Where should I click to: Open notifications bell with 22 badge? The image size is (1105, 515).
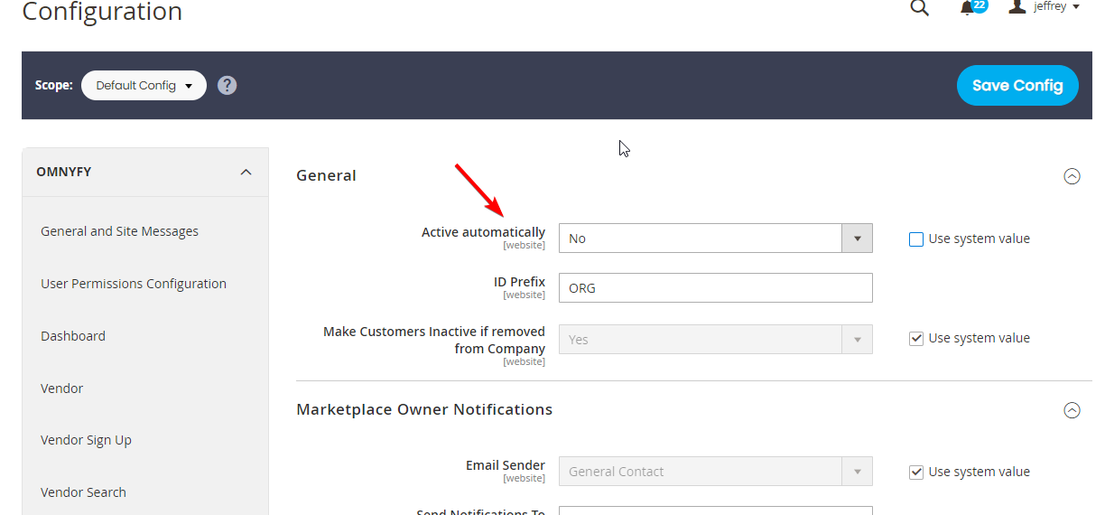[x=972, y=7]
